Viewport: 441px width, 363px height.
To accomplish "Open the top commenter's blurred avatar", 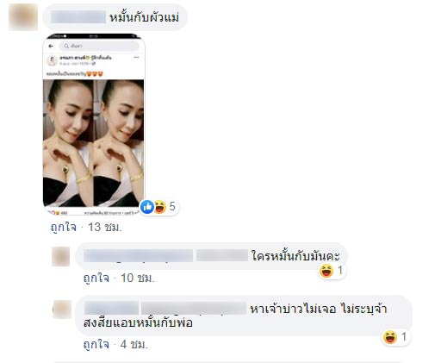I will (x=23, y=17).
